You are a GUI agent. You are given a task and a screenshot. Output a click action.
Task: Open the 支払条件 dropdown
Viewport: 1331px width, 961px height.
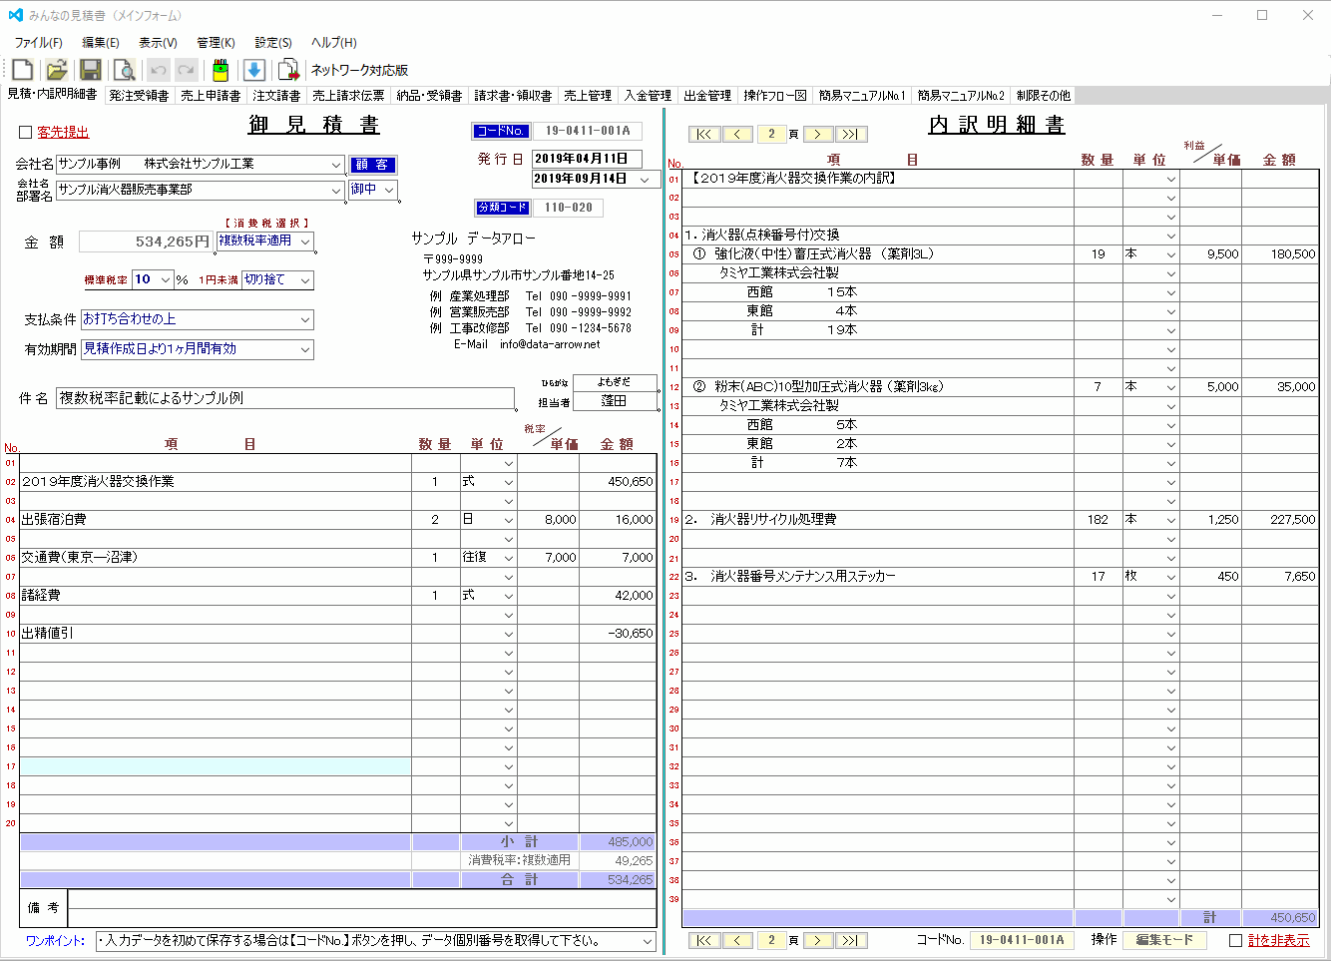(x=305, y=319)
